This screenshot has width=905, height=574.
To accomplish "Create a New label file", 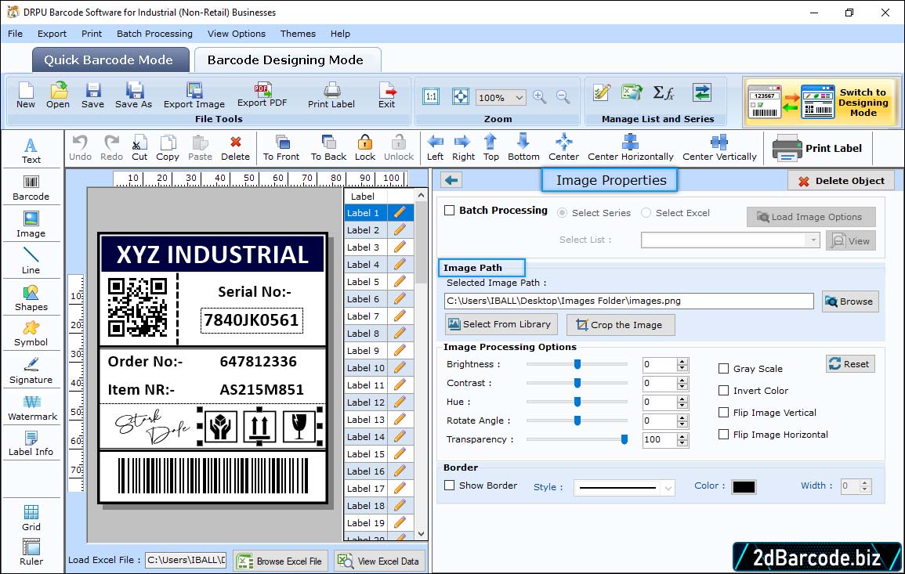I will pos(25,96).
